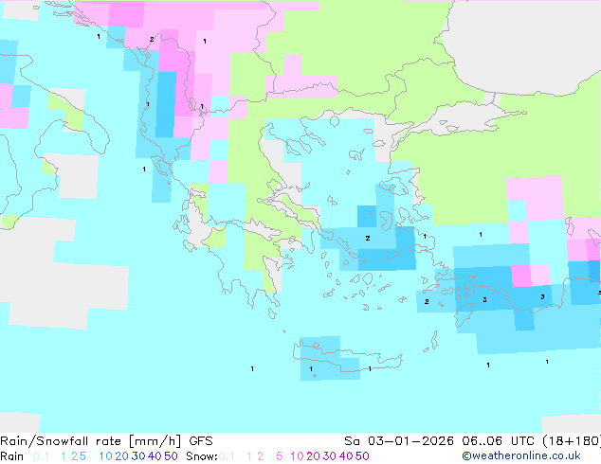This screenshot has width=601, height=464.
Task: Click the '(18+180)' forecast offset text
Action: [x=572, y=441]
